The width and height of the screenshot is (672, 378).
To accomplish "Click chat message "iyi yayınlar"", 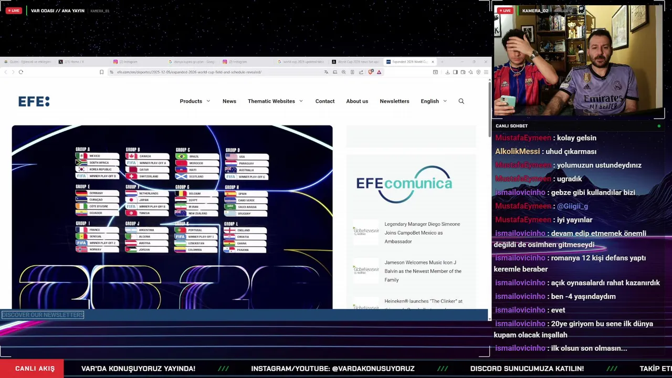I will [574, 220].
